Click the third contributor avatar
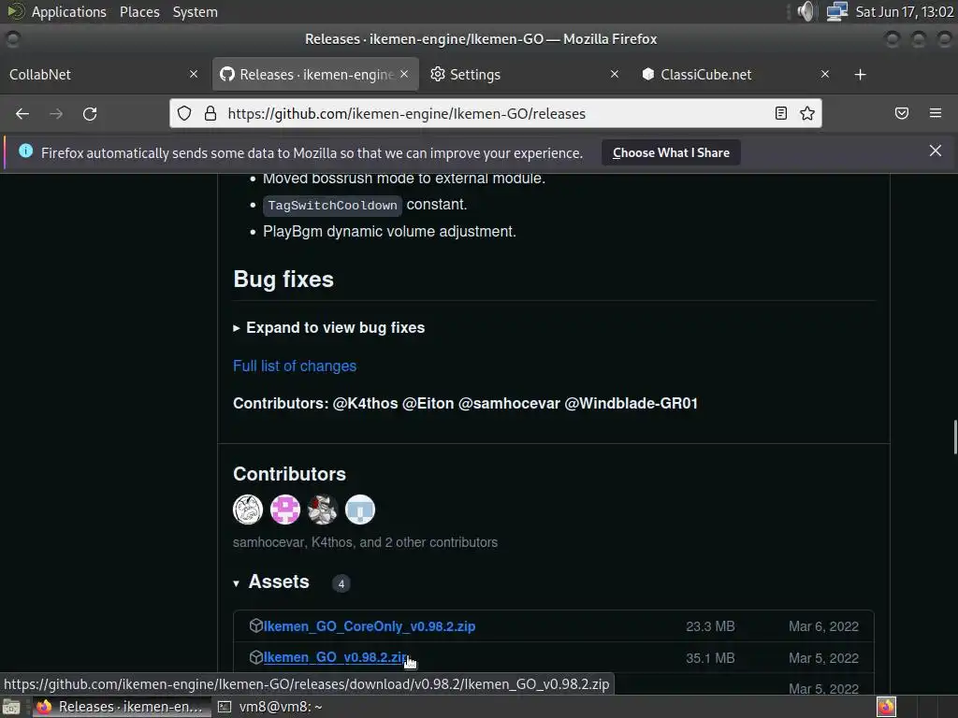 323,510
